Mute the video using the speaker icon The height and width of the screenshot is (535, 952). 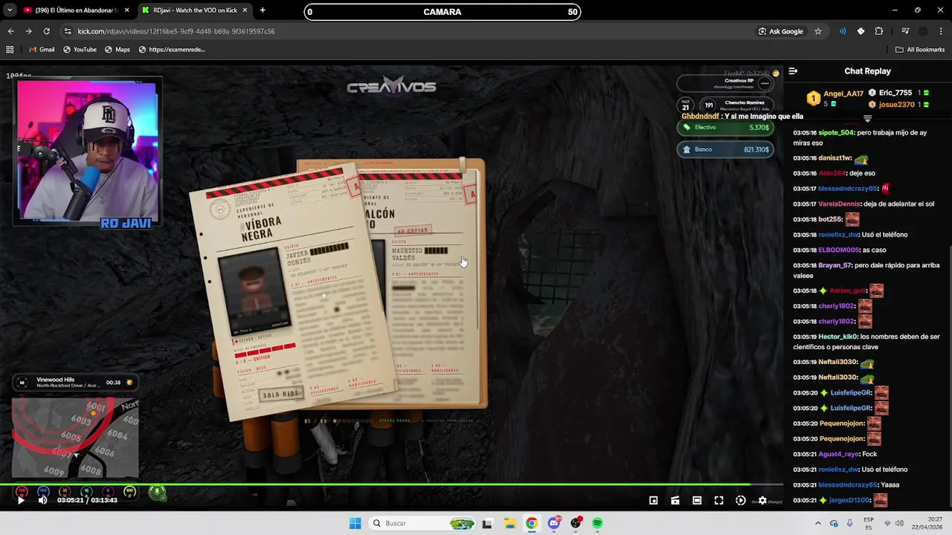click(42, 500)
